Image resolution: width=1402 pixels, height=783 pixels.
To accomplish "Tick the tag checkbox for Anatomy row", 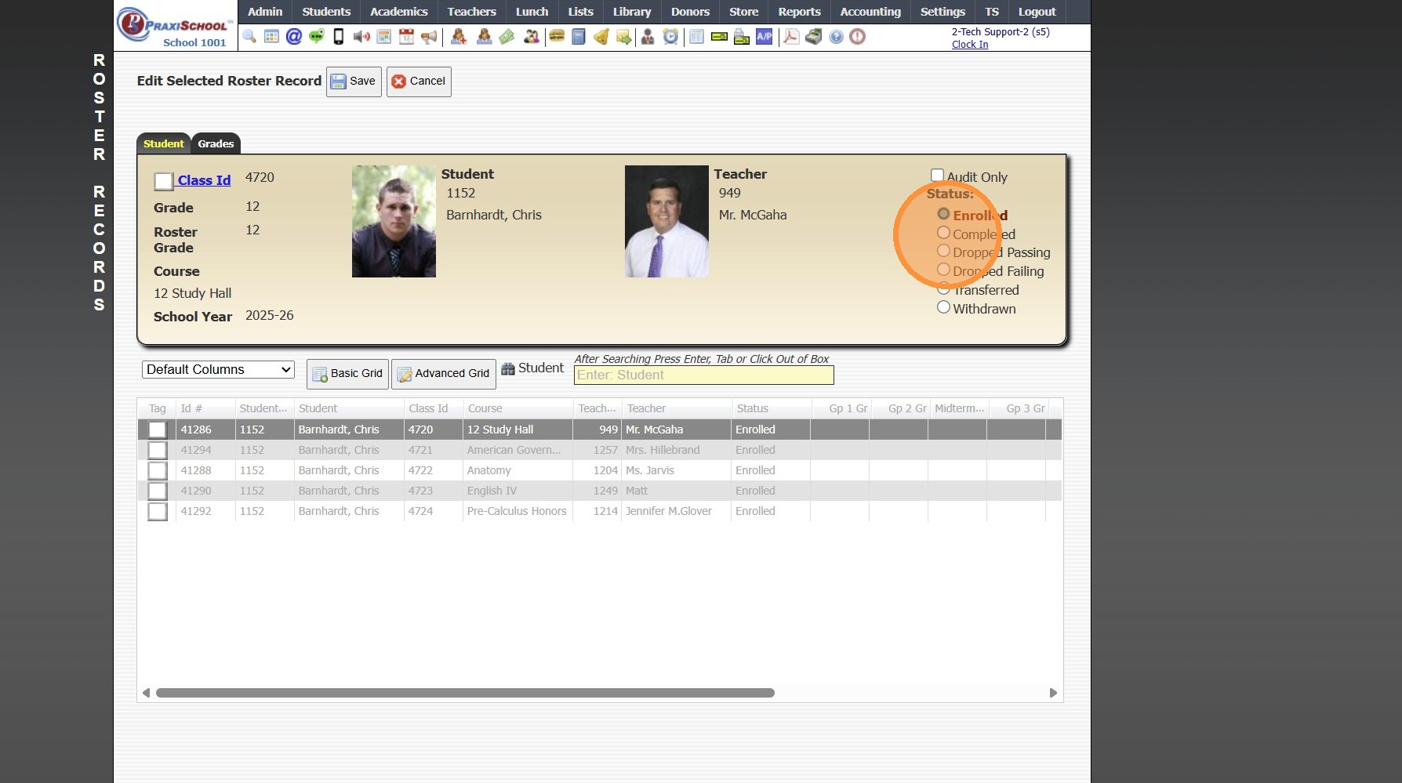I will [158, 470].
